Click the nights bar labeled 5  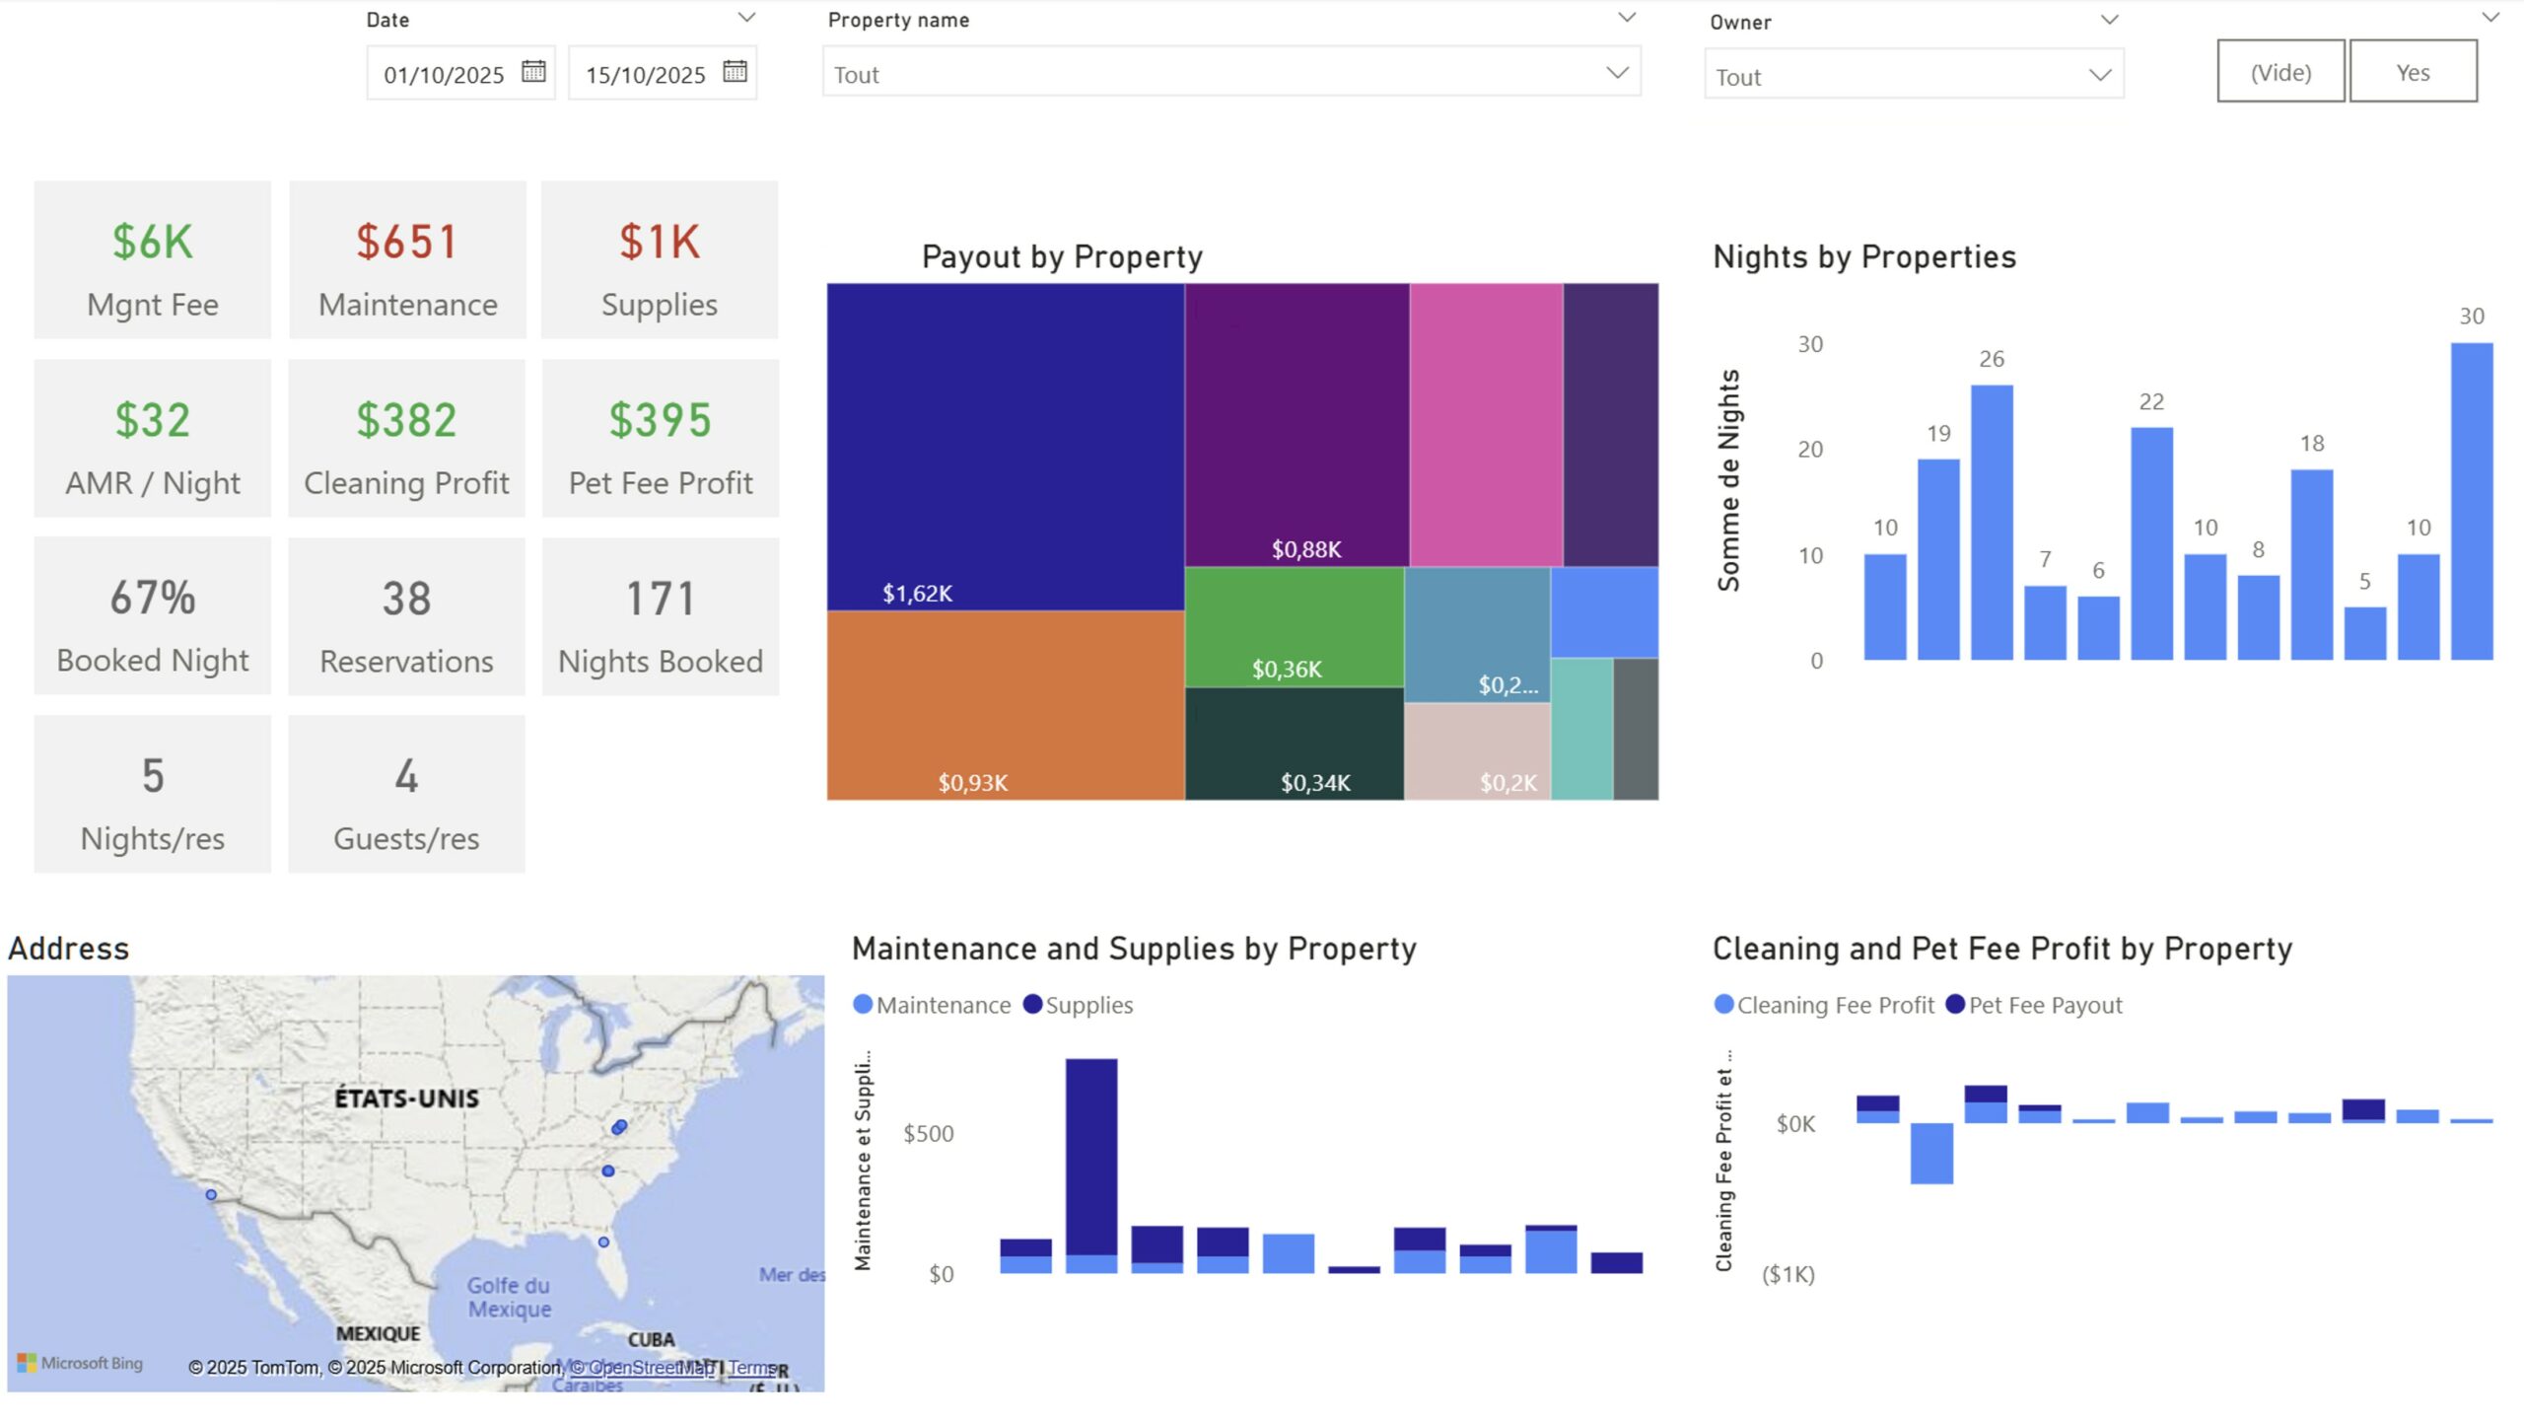tap(2365, 633)
